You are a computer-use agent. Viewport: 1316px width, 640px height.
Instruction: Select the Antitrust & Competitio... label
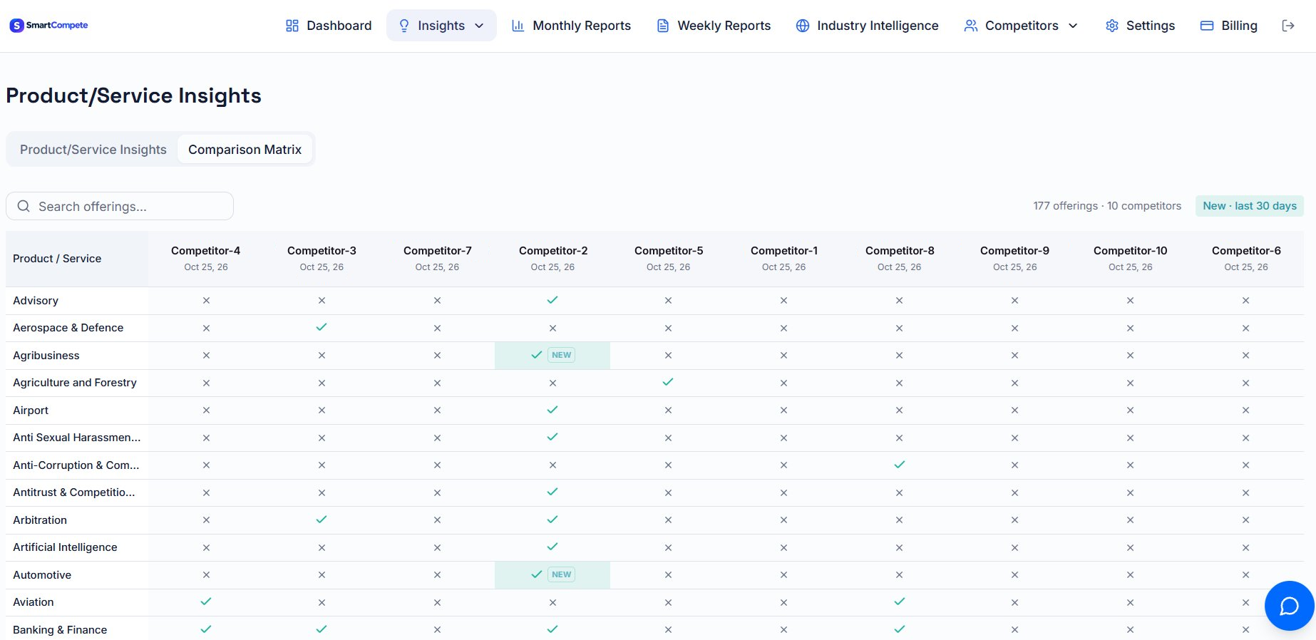tap(73, 492)
